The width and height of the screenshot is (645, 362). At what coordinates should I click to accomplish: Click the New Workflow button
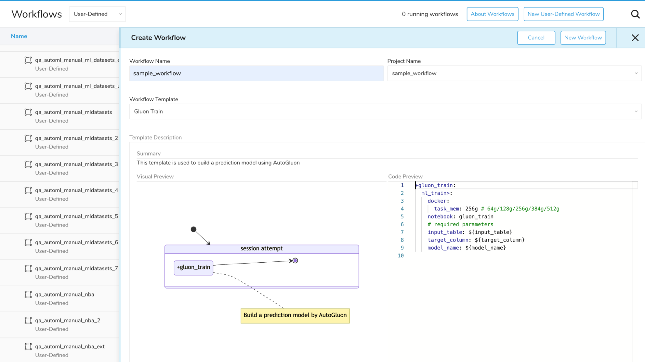click(583, 38)
